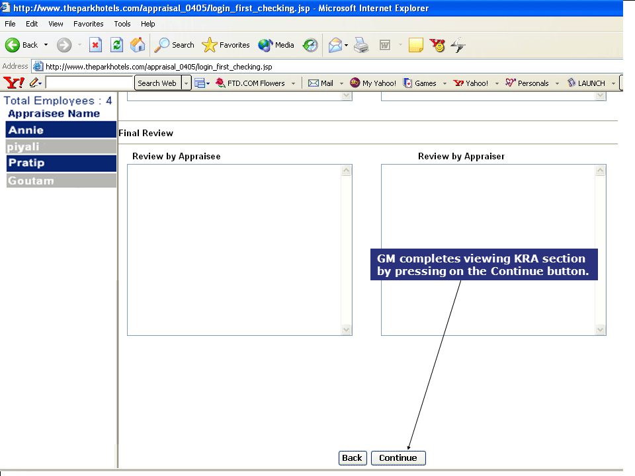Click the Yahoo toolbar window layout icon
635x476 pixels.
(200, 83)
